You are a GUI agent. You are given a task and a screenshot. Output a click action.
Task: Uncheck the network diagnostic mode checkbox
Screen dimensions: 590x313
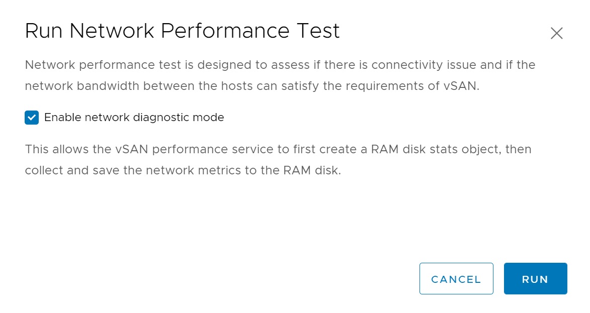coord(32,118)
